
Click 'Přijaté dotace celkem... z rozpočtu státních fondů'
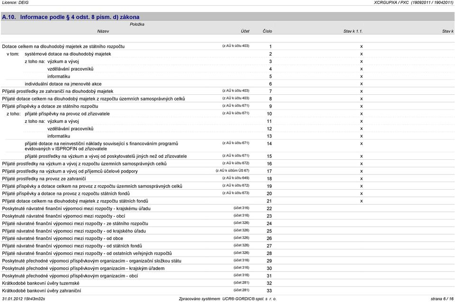tap(75, 201)
